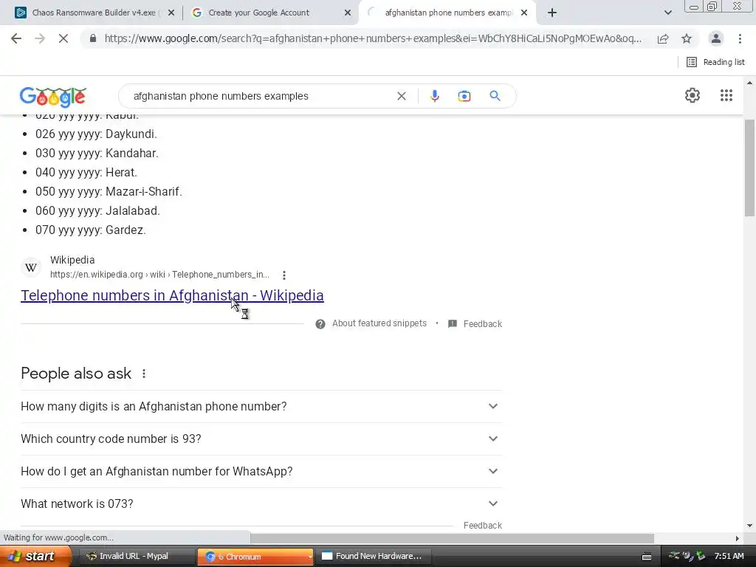Click the vertical scrollbar thumb

(x=750, y=168)
